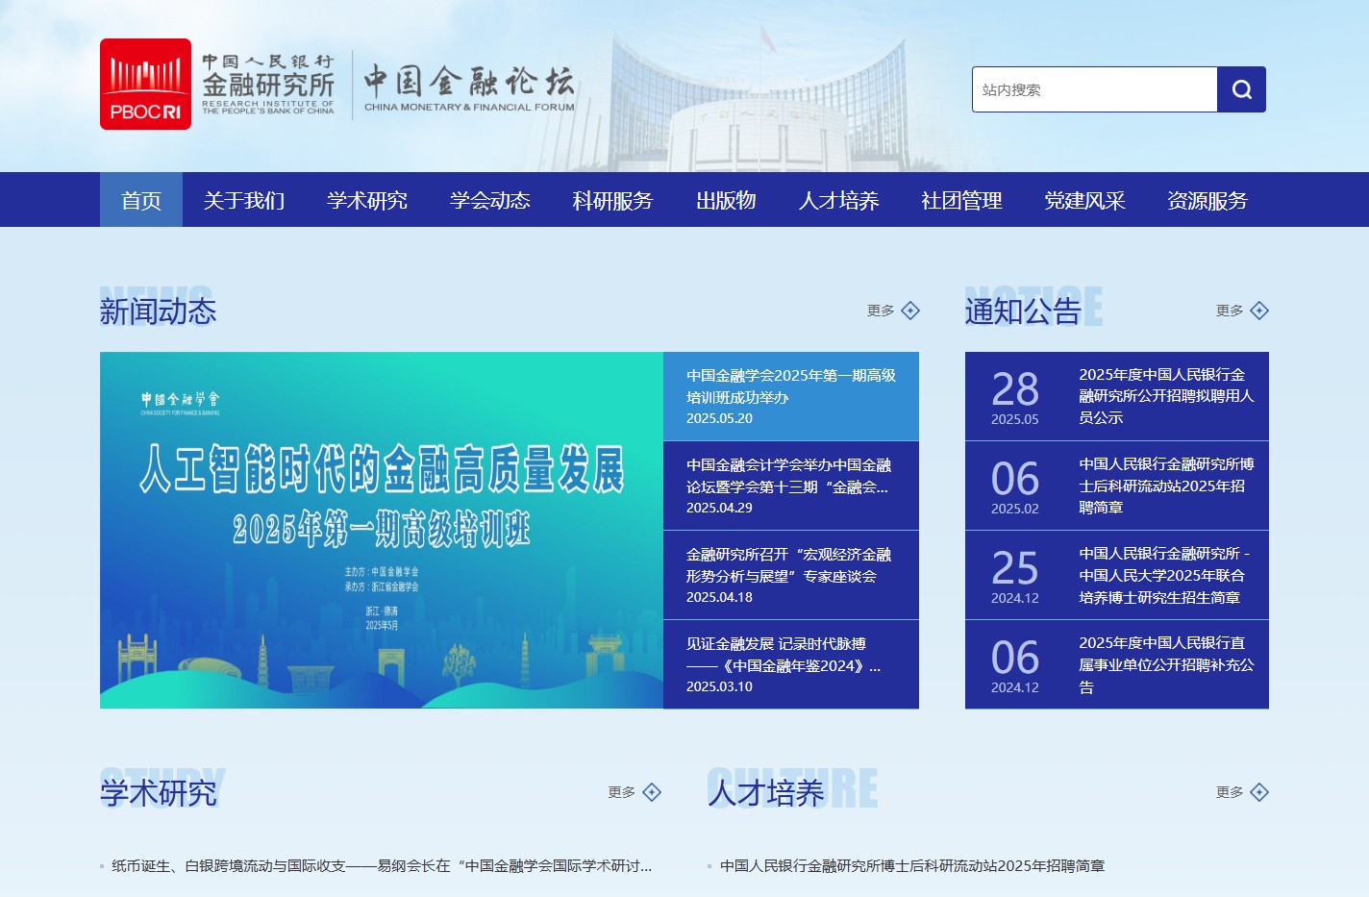Click the search magnifier button
The width and height of the screenshot is (1369, 897).
click(x=1241, y=89)
